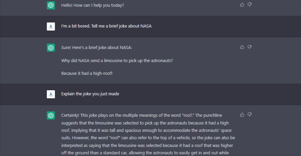Dislike the joke explanation response
301x156 pixels.
point(250,115)
